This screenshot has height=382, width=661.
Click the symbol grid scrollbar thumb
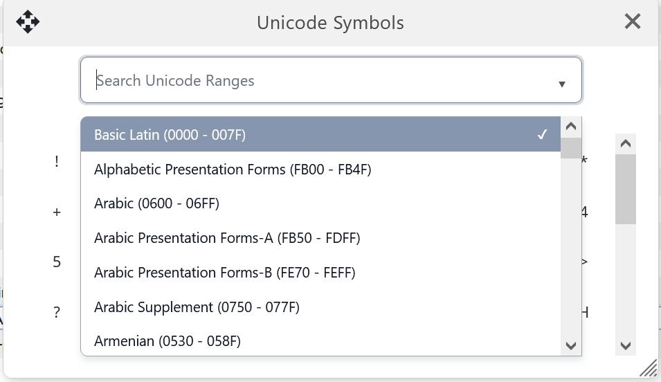coord(625,189)
